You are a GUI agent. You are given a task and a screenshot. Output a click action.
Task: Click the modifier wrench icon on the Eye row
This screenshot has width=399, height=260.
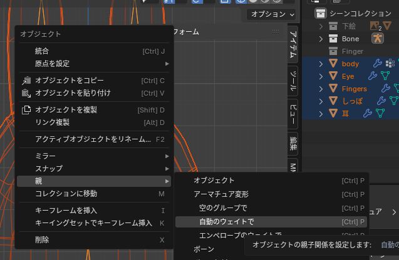pos(373,76)
